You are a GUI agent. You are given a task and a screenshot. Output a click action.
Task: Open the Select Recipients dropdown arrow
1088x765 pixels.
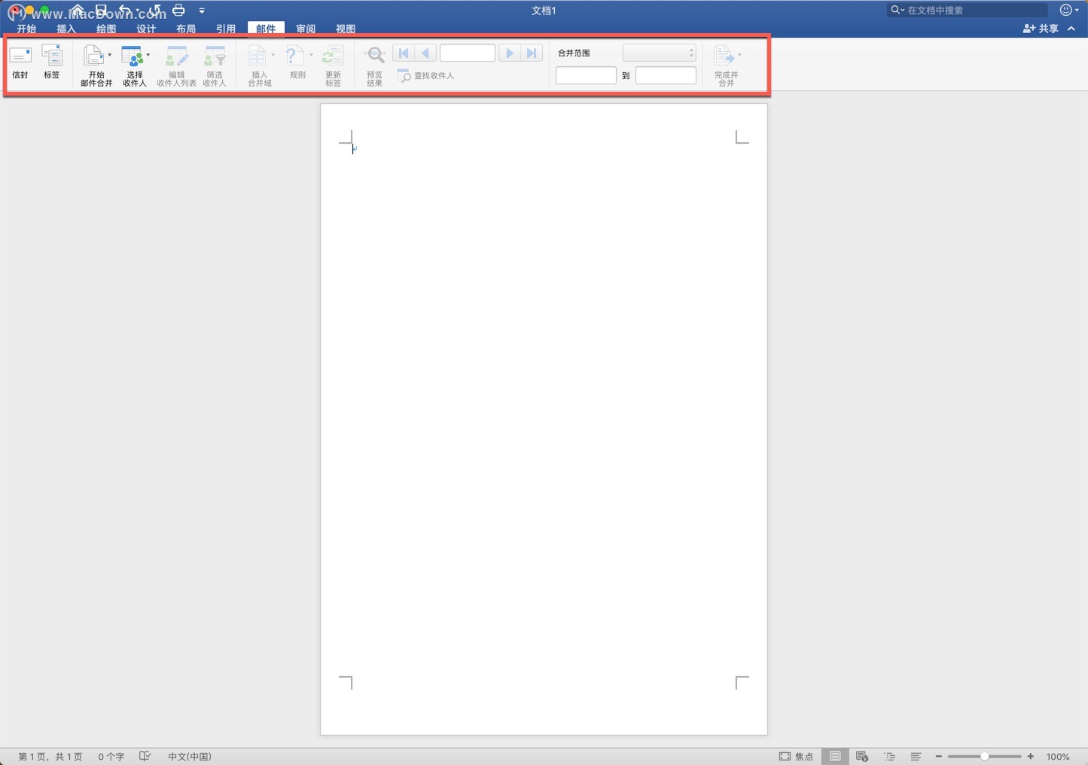click(x=148, y=54)
